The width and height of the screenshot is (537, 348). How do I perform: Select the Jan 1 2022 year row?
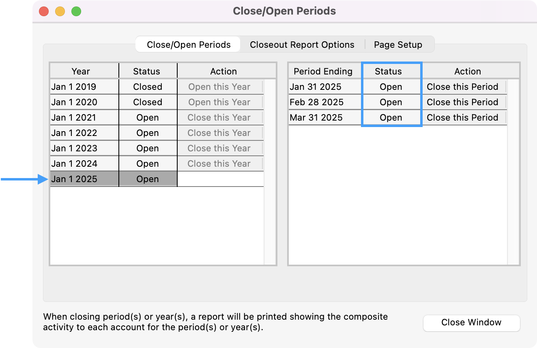(74, 133)
